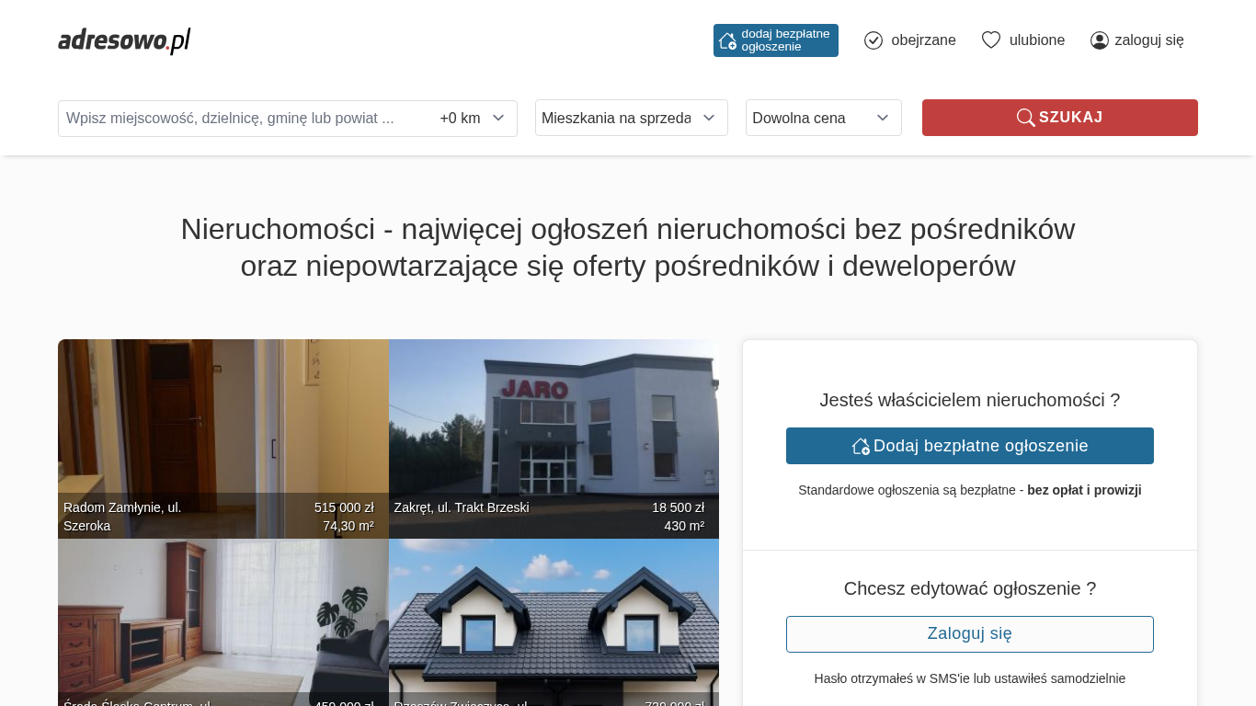Expand the Mieszkania na sprzedaż category dropdown
1256x706 pixels.
[632, 118]
